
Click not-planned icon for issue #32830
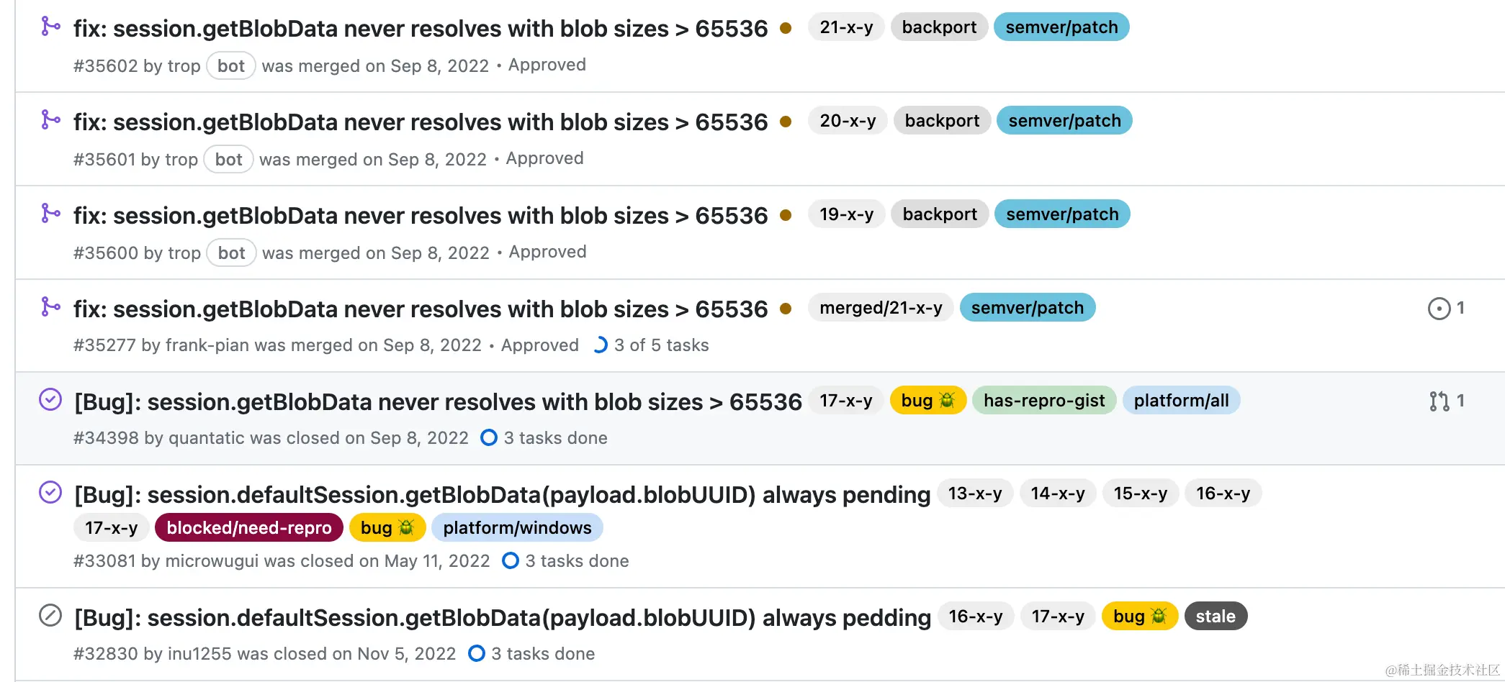50,616
